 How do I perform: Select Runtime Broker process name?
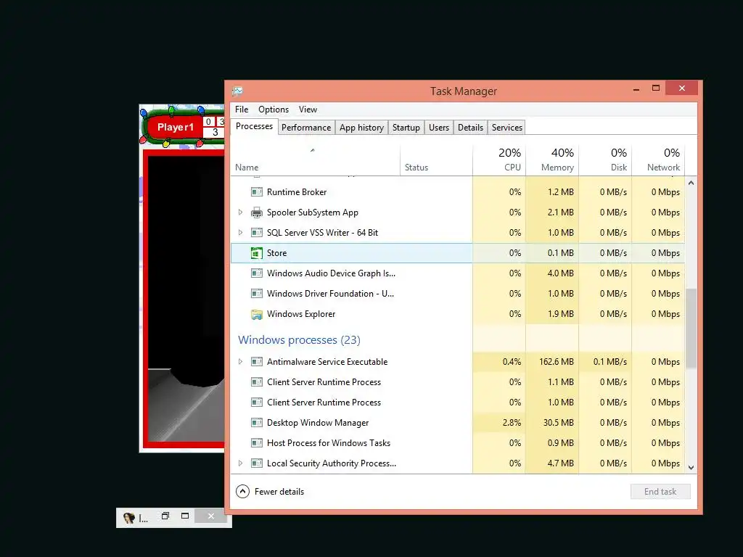click(x=297, y=191)
